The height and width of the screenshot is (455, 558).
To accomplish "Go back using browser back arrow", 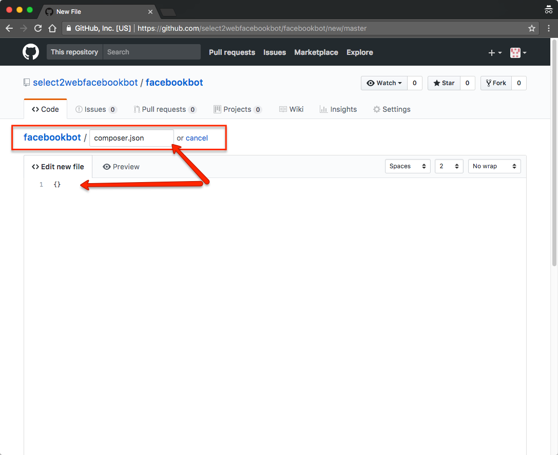I will coord(9,28).
